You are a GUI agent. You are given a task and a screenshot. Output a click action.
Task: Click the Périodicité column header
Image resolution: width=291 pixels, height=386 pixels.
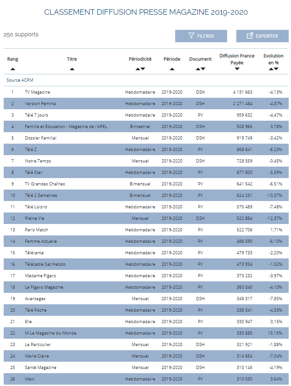click(140, 59)
